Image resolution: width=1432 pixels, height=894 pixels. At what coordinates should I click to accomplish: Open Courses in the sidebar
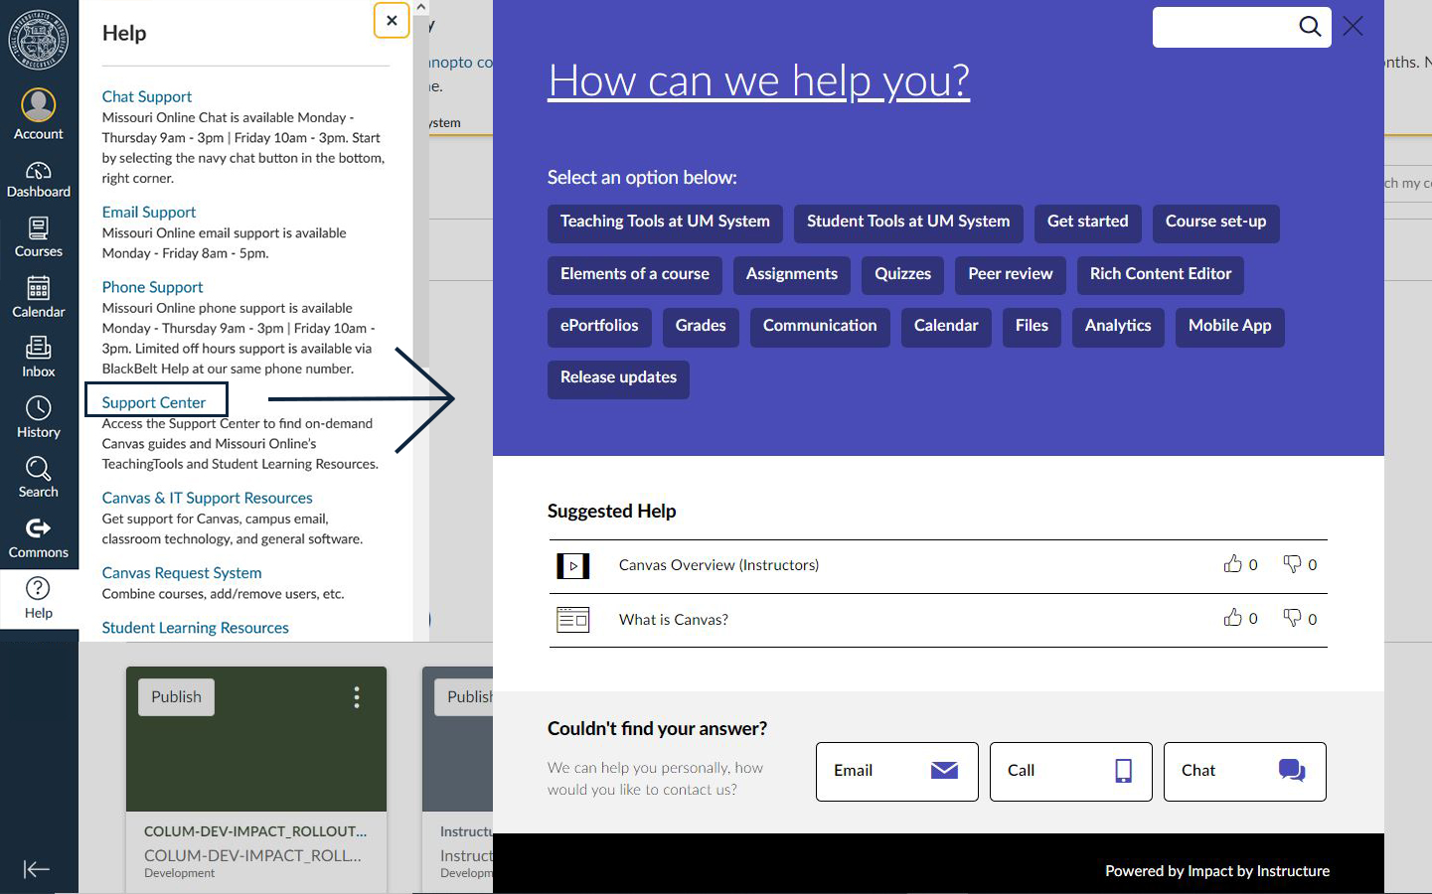pos(39,238)
